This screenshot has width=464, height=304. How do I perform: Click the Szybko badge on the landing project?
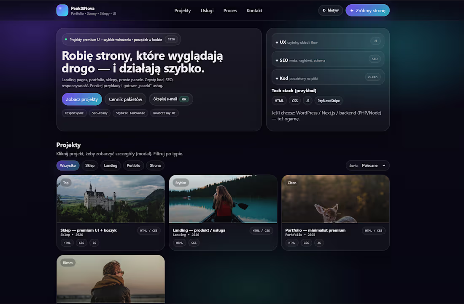pos(181,183)
